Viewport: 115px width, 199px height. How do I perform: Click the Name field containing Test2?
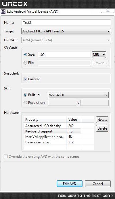66,23
